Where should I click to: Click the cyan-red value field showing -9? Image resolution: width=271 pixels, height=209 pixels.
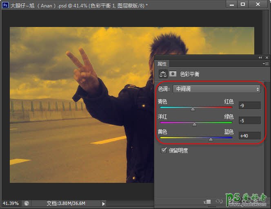249,106
